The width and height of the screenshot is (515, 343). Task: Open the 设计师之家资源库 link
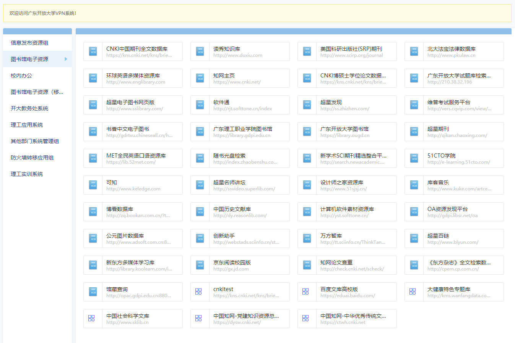[347, 185]
